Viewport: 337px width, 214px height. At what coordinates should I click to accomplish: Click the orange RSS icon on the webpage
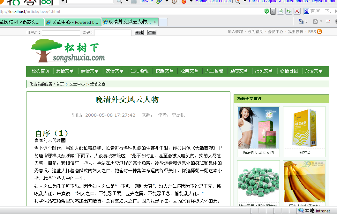point(319,31)
